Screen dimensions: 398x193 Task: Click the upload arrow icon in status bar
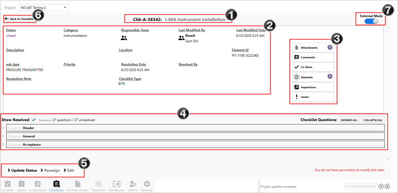click(x=381, y=186)
